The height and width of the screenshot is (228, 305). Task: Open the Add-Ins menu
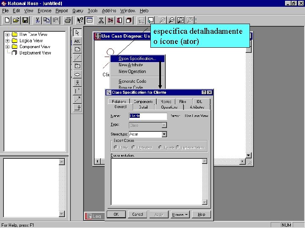109,11
